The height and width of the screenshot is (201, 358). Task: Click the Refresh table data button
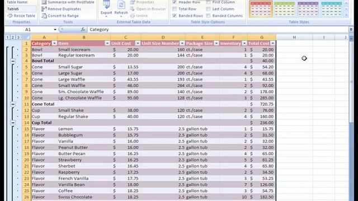coord(121,8)
